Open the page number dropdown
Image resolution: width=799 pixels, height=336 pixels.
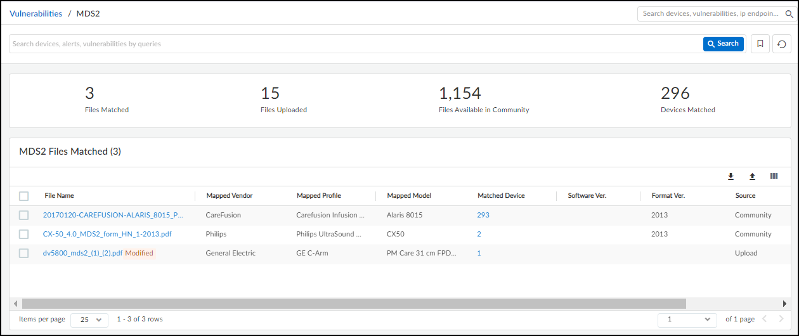tap(687, 320)
